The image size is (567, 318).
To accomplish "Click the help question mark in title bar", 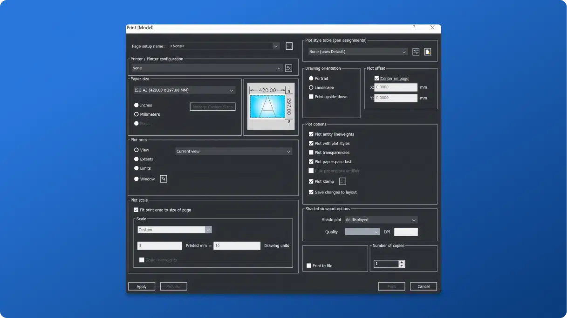I will [x=414, y=28].
